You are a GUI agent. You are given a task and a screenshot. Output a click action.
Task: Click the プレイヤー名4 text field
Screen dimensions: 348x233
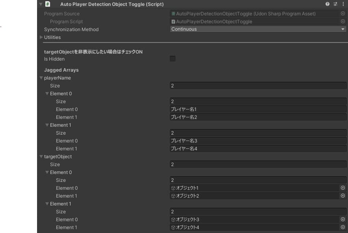(258, 149)
